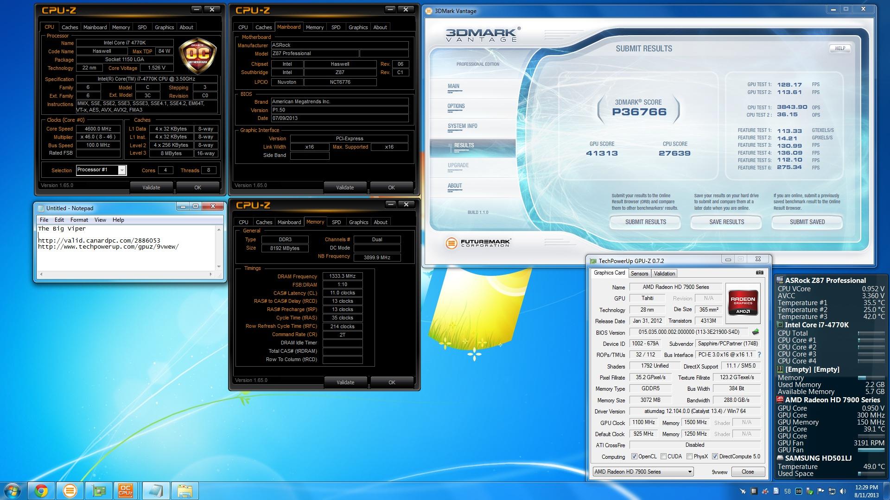Click Futuremark logo in 3DMark Vantage

(478, 243)
